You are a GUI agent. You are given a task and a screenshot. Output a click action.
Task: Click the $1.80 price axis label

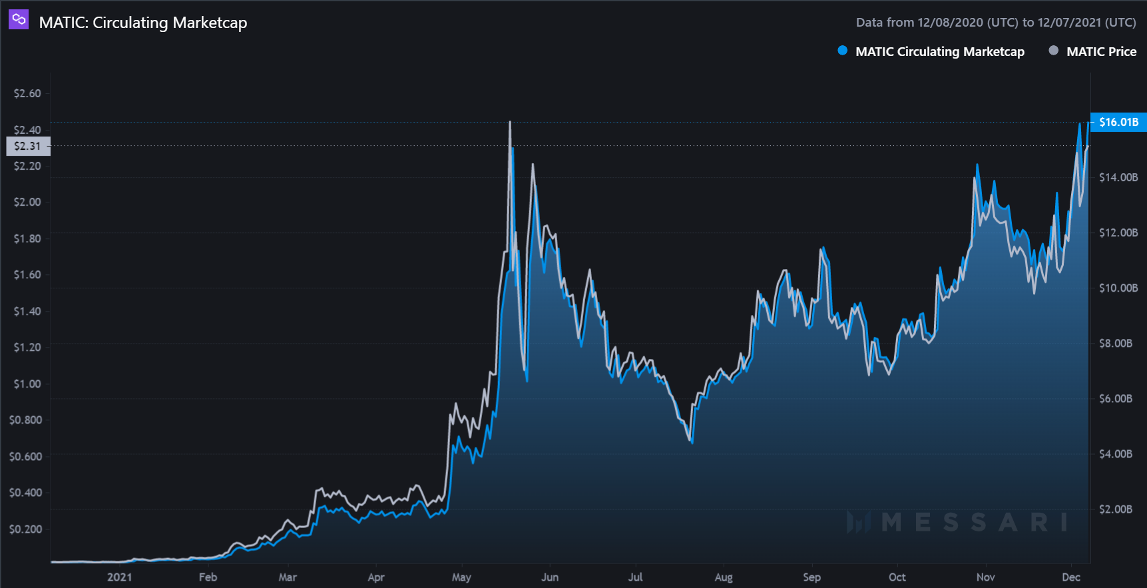pyautogui.click(x=27, y=238)
